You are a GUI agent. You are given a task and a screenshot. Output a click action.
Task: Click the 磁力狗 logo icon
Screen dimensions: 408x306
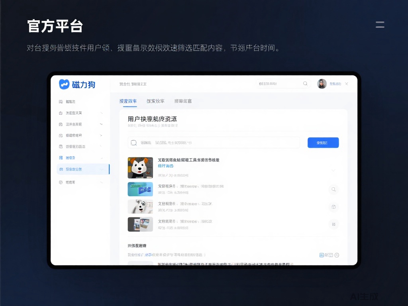click(x=64, y=84)
